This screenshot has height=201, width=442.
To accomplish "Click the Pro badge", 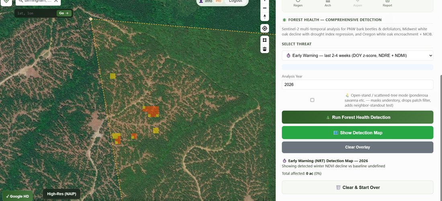I will (x=218, y=1).
